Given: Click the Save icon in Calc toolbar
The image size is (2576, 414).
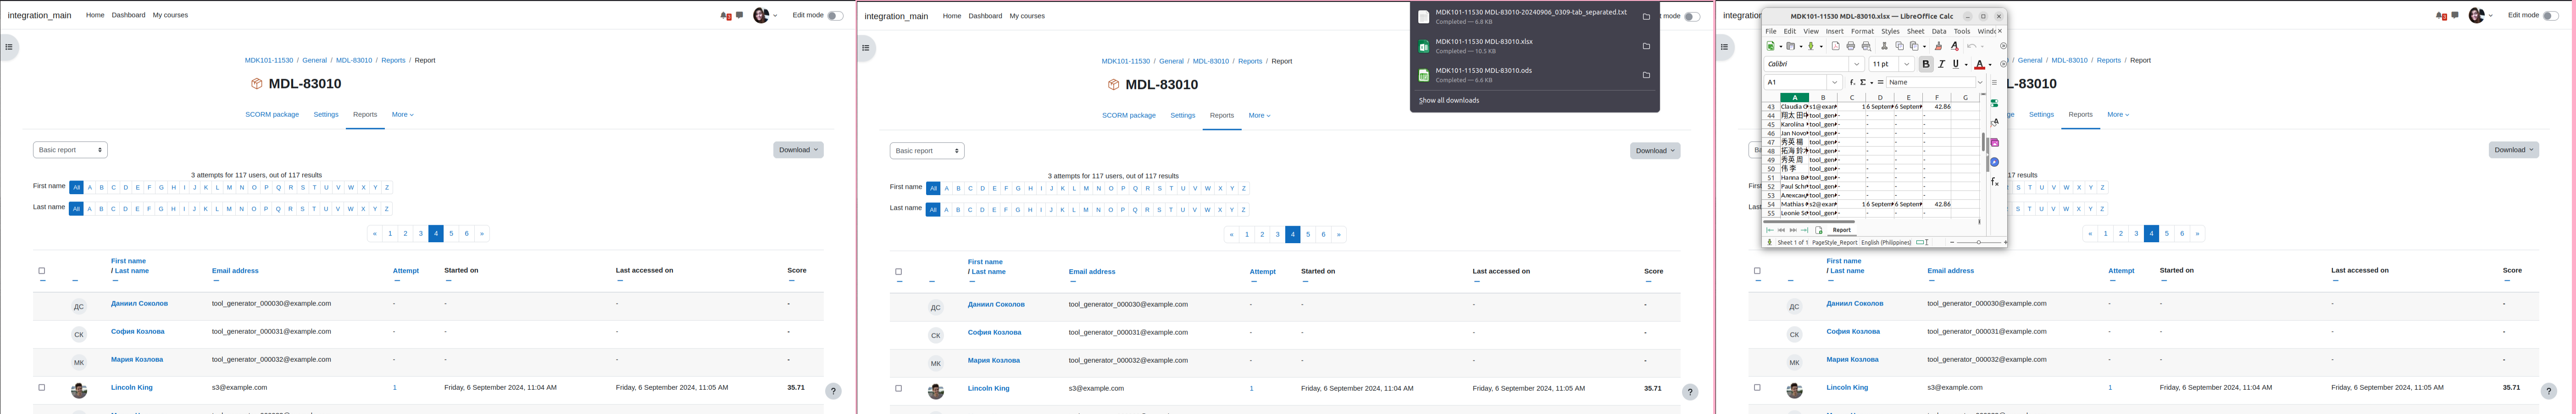Looking at the screenshot, I should (x=1811, y=46).
